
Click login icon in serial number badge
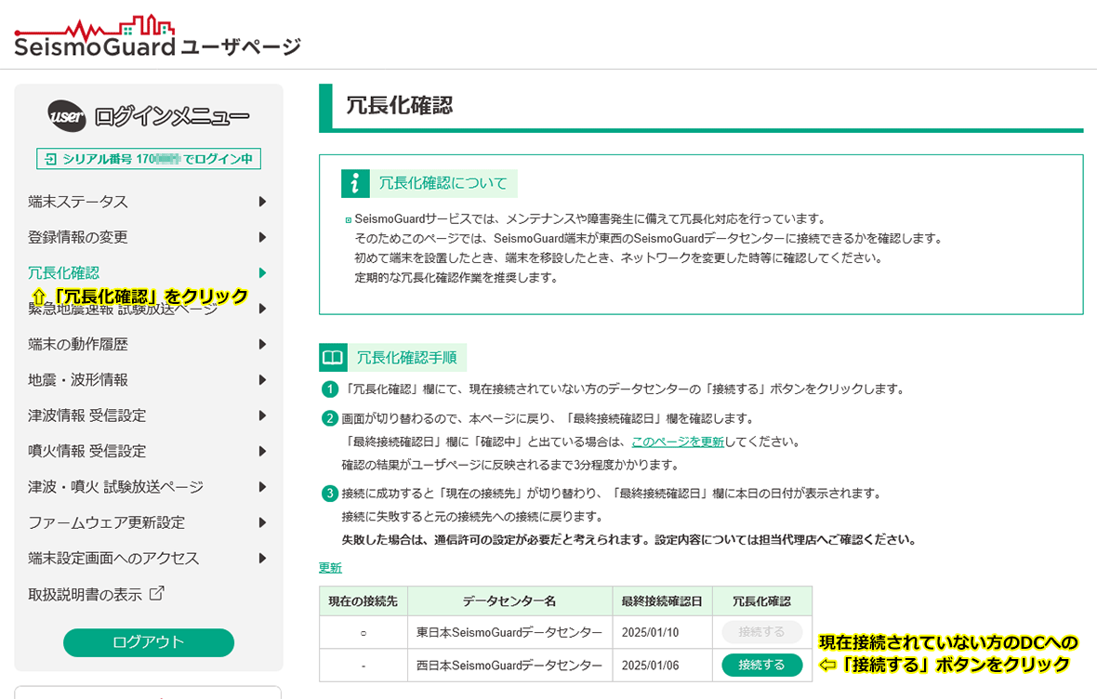pos(50,159)
